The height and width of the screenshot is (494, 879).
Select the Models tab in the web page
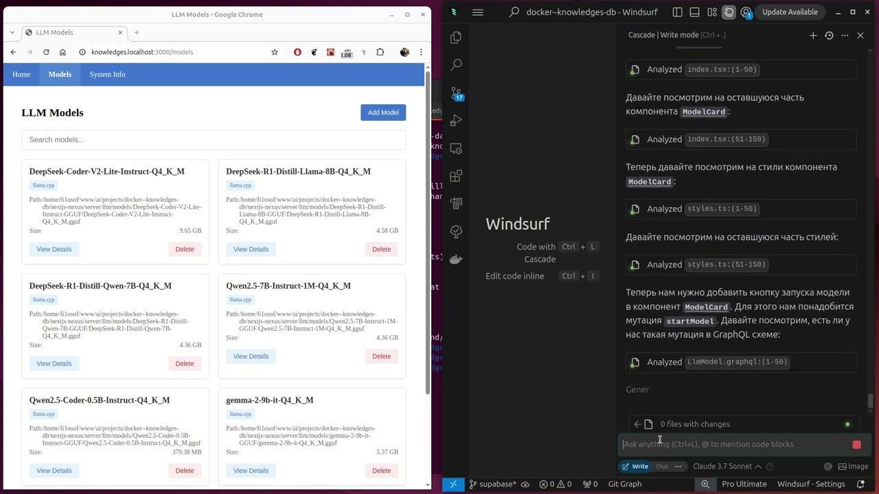tap(60, 74)
